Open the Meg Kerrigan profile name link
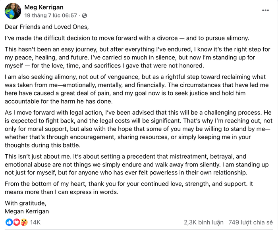278x230 pixels. pos(44,7)
